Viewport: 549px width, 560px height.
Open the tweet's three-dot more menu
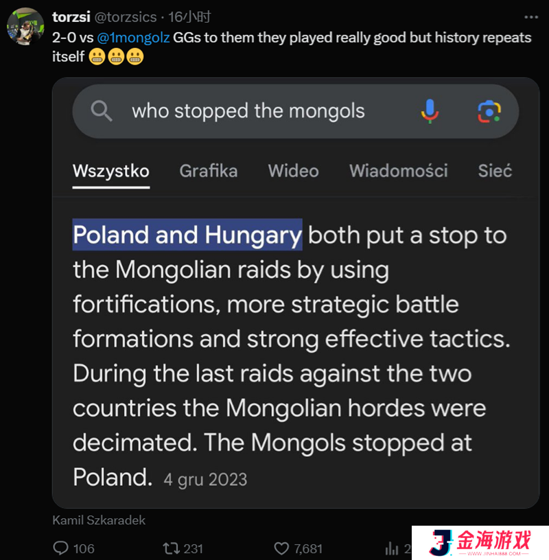(530, 16)
